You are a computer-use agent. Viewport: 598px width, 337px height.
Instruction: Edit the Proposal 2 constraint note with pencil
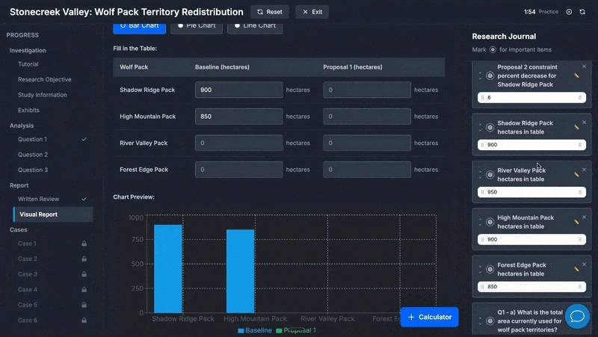point(576,75)
